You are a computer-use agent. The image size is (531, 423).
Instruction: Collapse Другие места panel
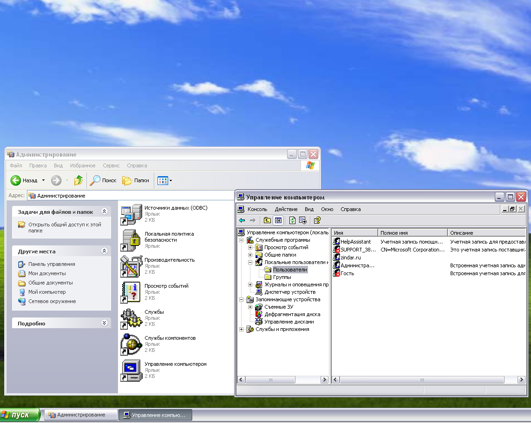pos(105,251)
